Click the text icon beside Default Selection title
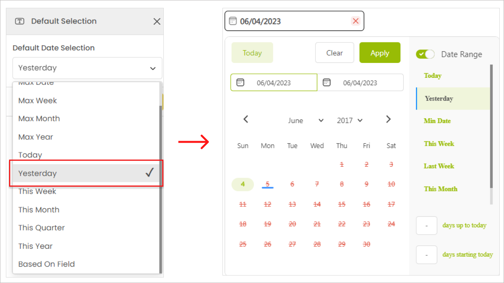 [20, 21]
